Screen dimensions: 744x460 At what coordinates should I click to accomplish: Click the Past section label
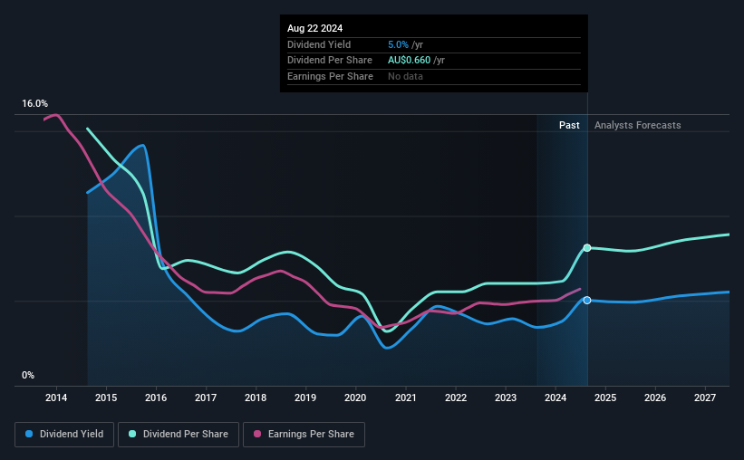tap(569, 125)
